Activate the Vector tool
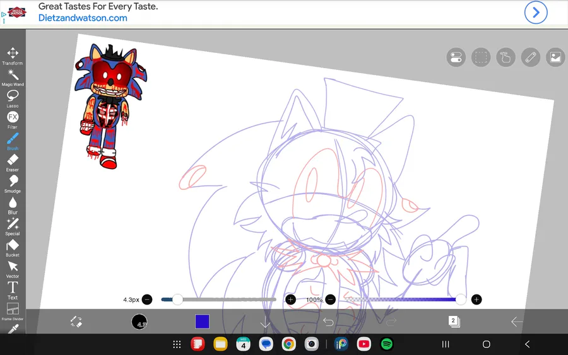The image size is (568, 355). click(x=13, y=270)
